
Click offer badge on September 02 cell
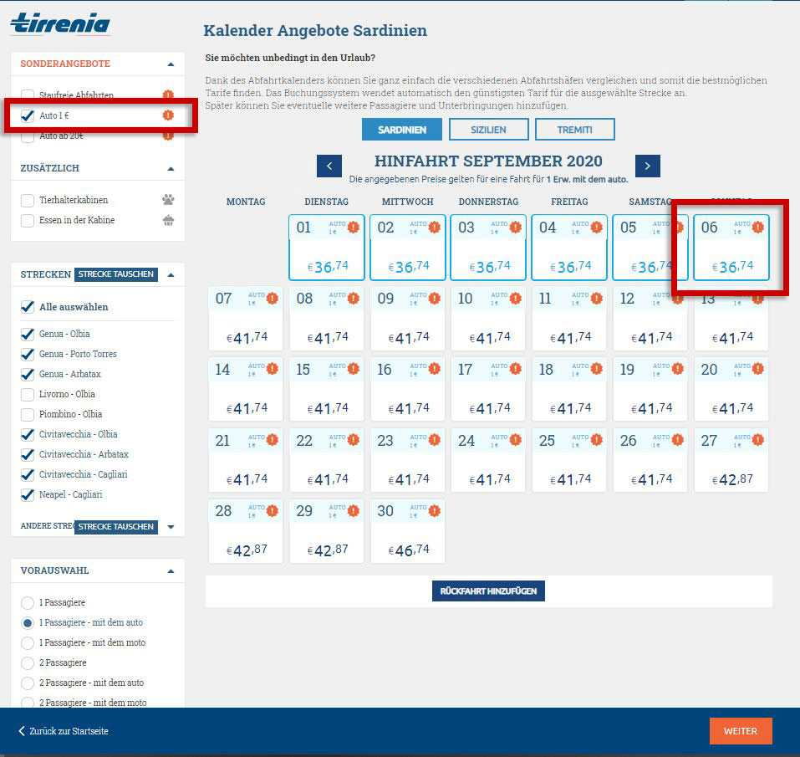434,228
